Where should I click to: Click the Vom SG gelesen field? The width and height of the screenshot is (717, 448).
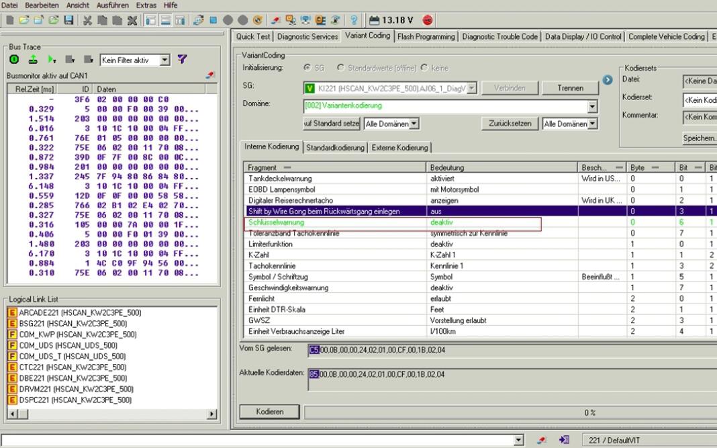(512, 350)
